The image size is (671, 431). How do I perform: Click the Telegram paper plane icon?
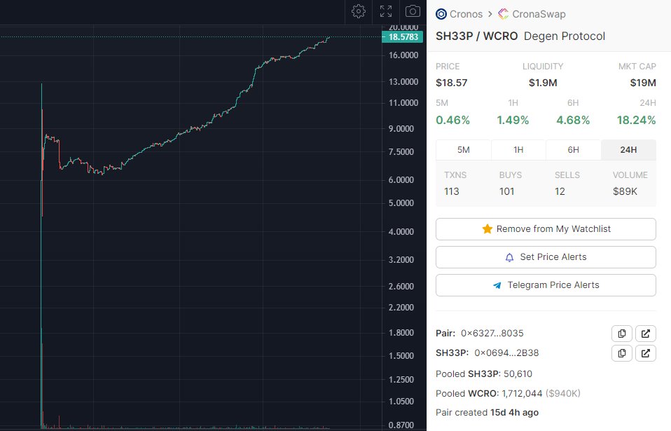pos(497,285)
